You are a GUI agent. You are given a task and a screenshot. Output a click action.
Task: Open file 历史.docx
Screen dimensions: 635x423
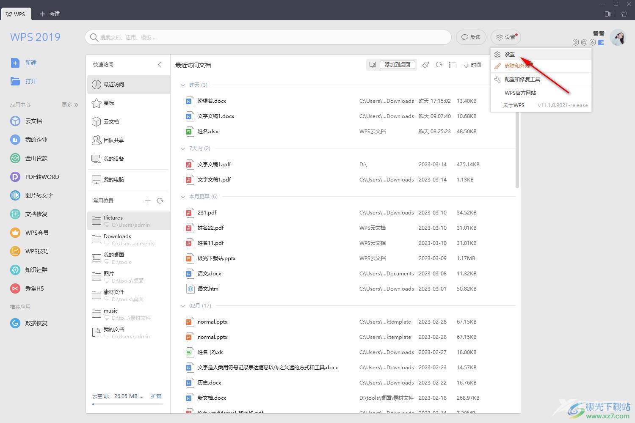pos(209,383)
